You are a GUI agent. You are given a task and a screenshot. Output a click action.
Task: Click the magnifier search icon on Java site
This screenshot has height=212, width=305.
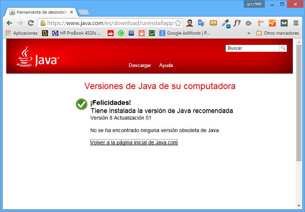[283, 48]
